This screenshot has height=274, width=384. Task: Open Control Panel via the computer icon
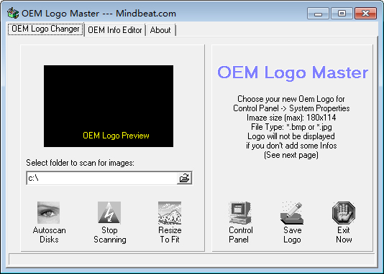tap(240, 213)
